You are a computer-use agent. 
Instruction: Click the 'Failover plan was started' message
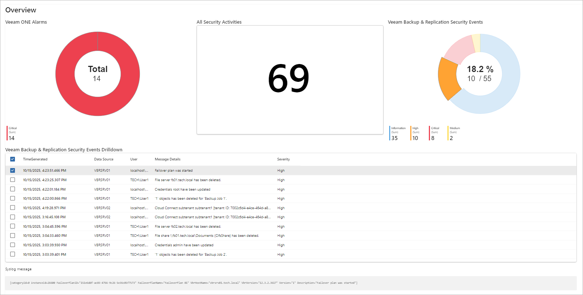pyautogui.click(x=173, y=171)
